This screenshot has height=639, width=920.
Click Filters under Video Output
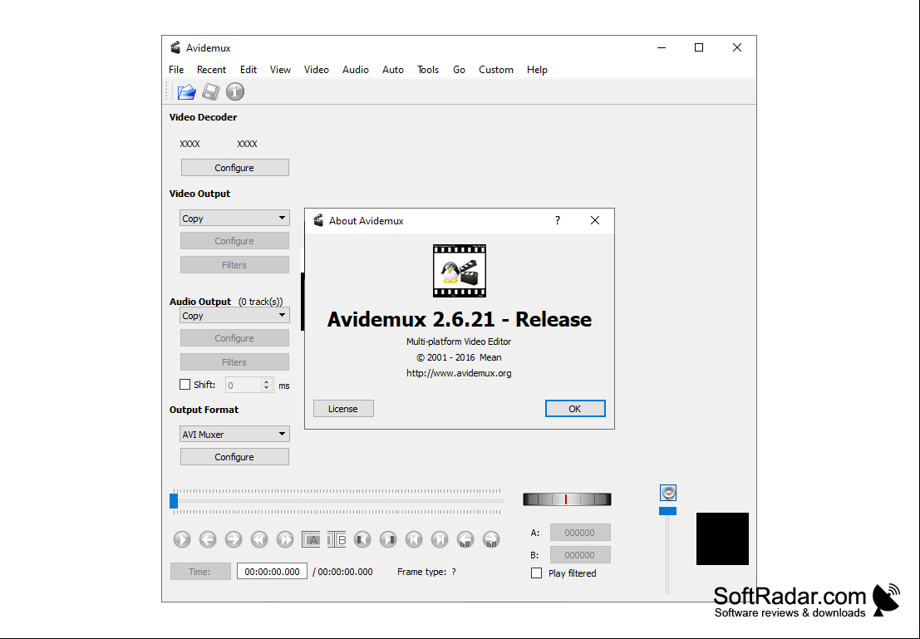tap(234, 264)
